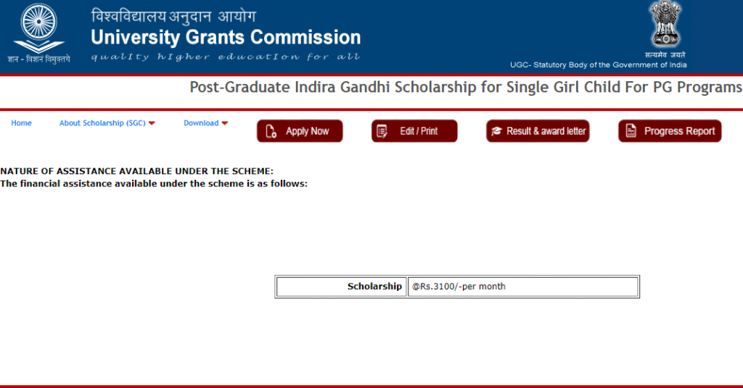Click the report file icon on Progress Report
The width and height of the screenshot is (743, 388).
[631, 131]
